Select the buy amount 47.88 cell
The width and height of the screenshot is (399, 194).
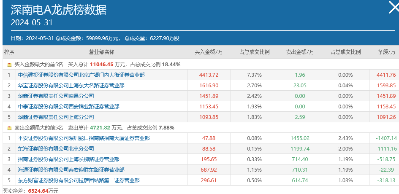point(209,138)
